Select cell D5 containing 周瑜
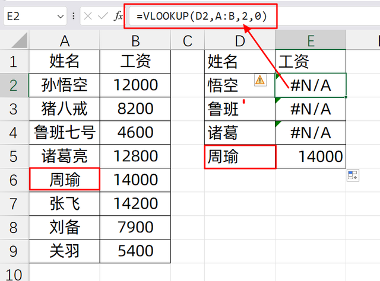Image resolution: width=380 pixels, height=281 pixels. point(240,157)
